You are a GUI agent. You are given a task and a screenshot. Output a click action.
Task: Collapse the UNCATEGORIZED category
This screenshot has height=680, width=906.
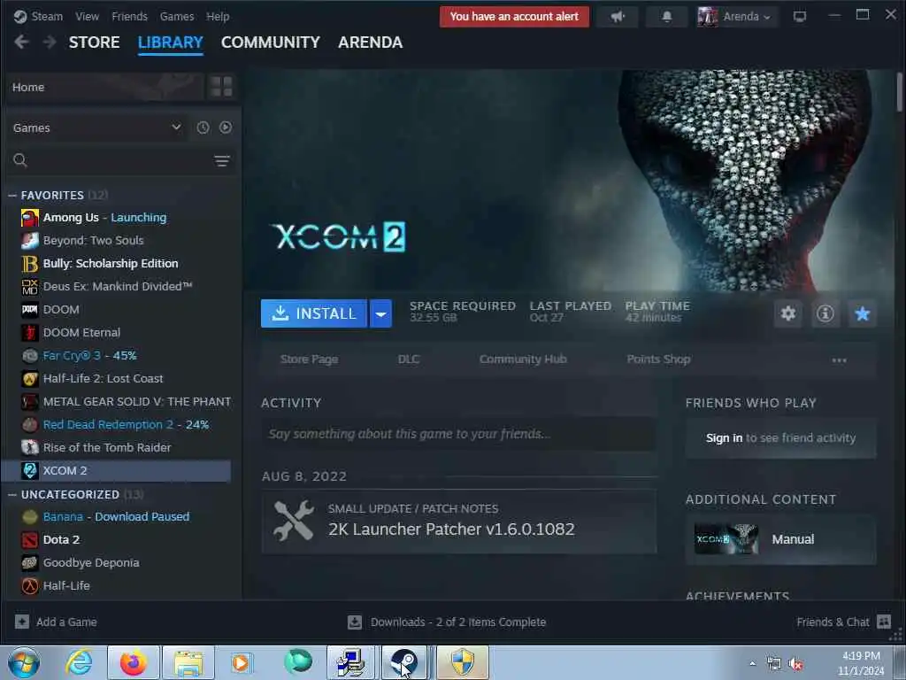[12, 495]
